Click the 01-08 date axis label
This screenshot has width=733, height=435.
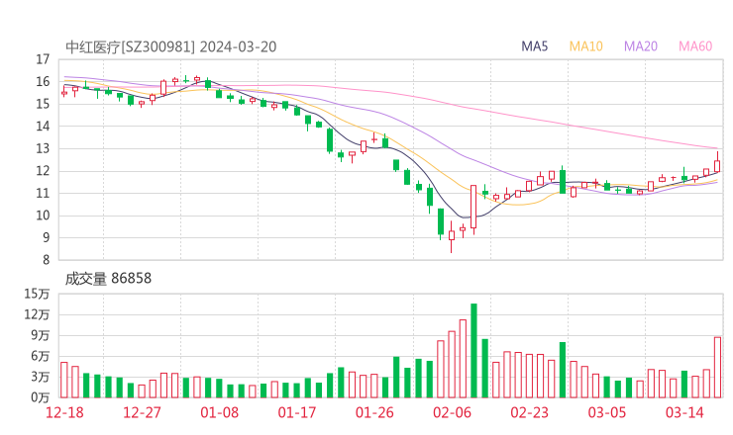coord(219,412)
